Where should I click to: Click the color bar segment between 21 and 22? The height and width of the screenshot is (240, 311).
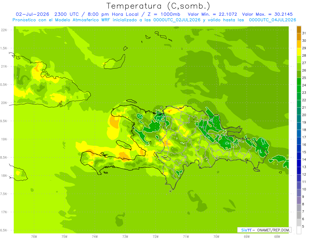click(x=299, y=104)
